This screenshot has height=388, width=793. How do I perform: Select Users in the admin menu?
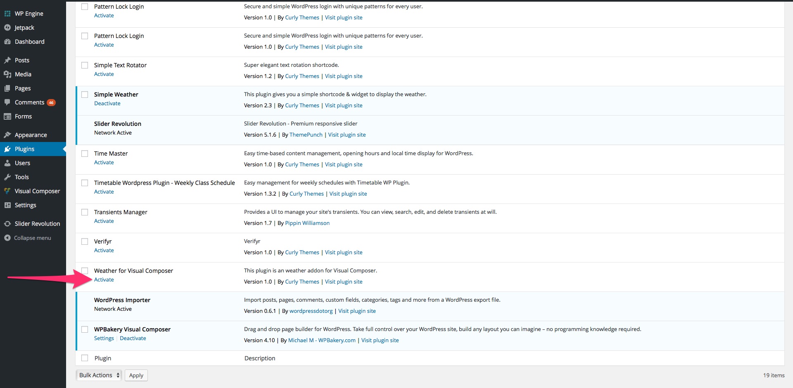click(22, 163)
